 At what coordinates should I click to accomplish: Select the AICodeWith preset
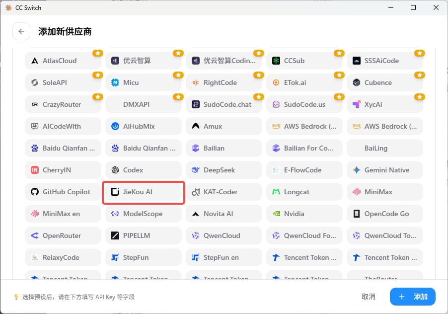pyautogui.click(x=63, y=126)
